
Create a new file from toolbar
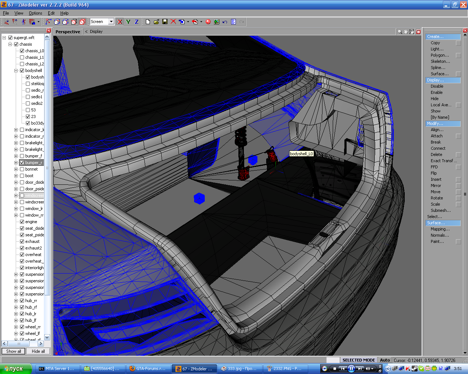(148, 22)
